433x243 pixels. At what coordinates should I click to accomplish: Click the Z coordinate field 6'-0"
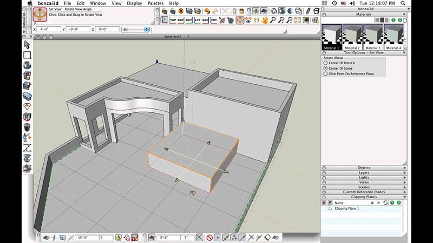pyautogui.click(x=107, y=29)
